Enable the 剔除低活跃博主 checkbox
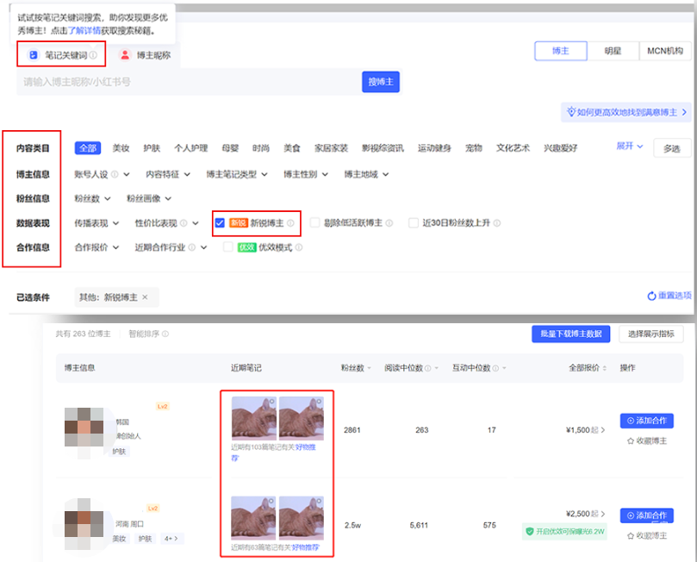Viewport: 697px width, 562px height. pos(315,223)
